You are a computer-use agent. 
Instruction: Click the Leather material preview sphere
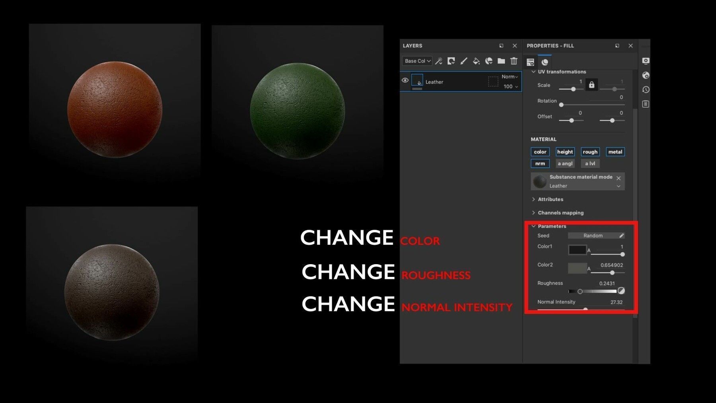[540, 181]
